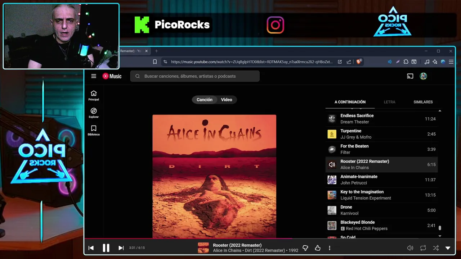Skip to the previous track
Viewport: 461px width, 259px height.
[x=91, y=248]
